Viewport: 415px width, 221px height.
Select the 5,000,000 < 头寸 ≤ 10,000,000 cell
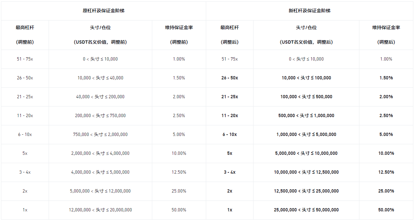(306, 153)
